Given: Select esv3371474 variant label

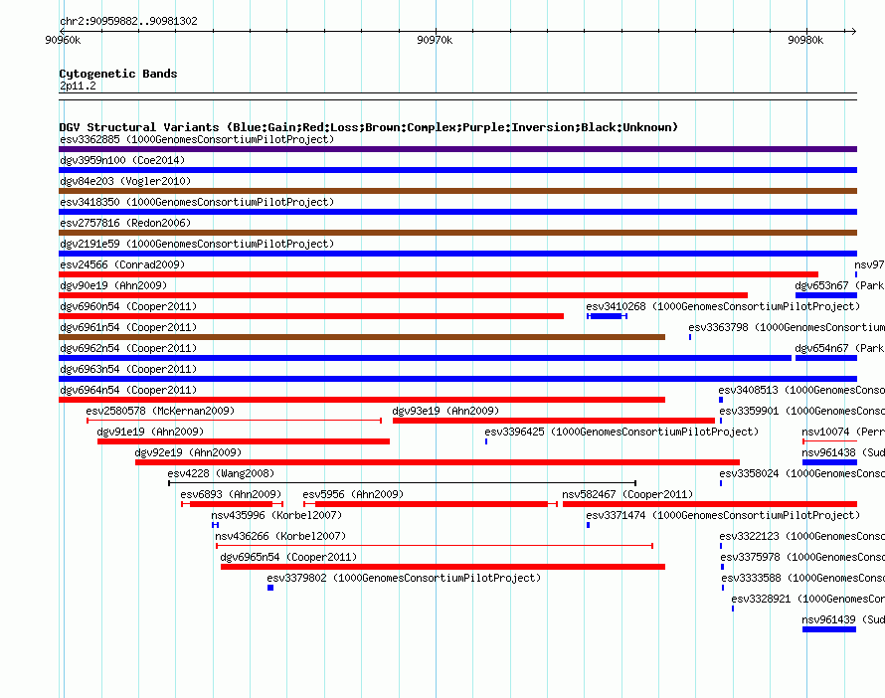Looking at the screenshot, I should tap(723, 515).
